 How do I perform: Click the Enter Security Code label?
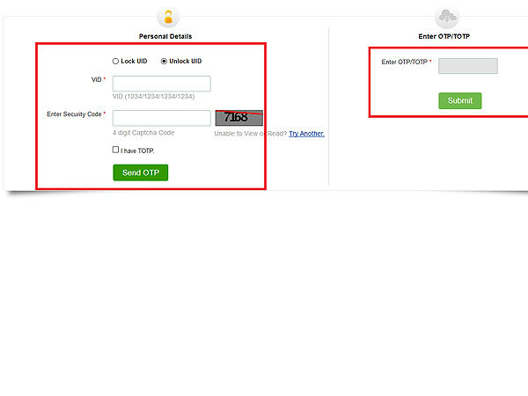(x=74, y=114)
